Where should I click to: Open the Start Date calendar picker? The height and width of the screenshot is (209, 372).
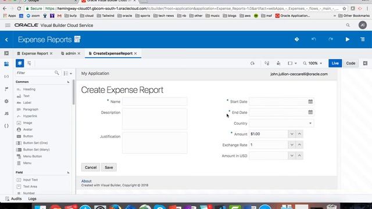pyautogui.click(x=310, y=102)
